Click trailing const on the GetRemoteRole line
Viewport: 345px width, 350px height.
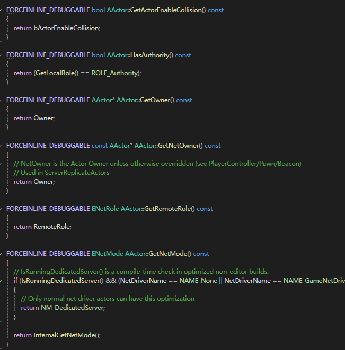point(205,209)
